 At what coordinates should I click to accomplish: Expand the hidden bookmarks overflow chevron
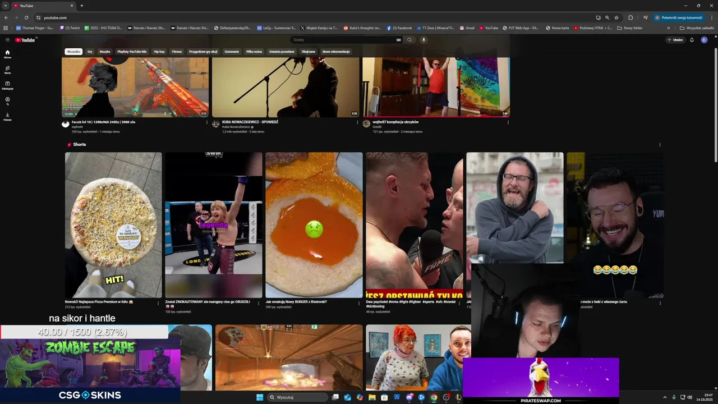pos(668,28)
